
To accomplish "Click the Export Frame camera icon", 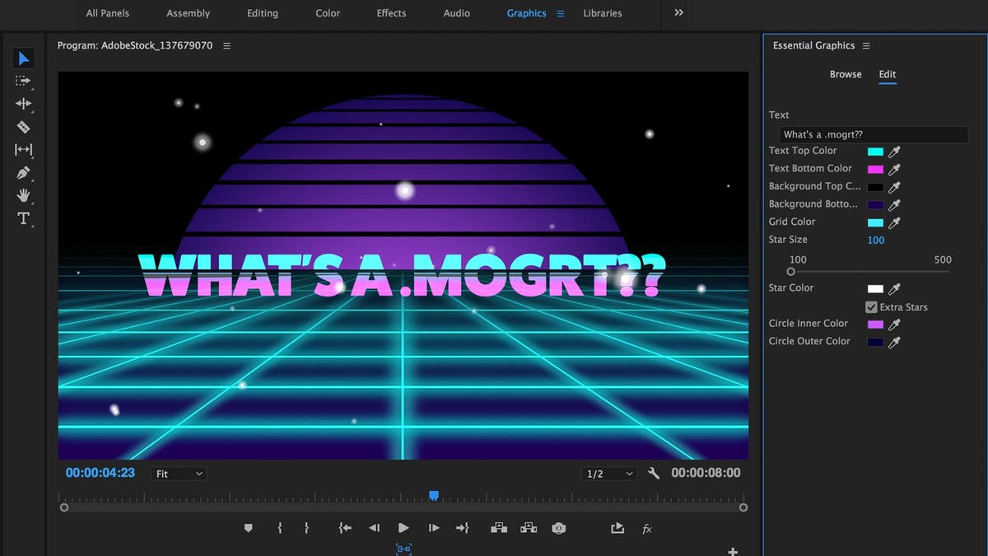I will (x=559, y=528).
